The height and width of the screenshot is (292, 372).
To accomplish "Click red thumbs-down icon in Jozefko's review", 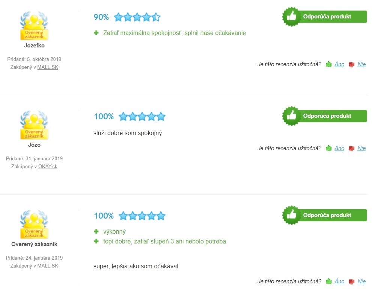I will 351,64.
